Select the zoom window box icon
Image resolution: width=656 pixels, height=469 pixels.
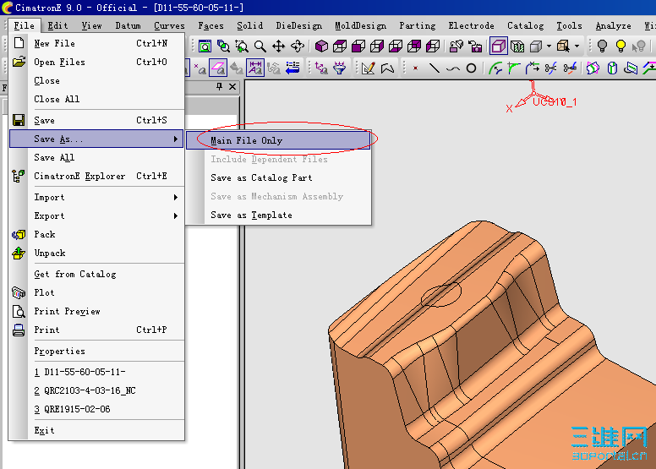[x=242, y=46]
